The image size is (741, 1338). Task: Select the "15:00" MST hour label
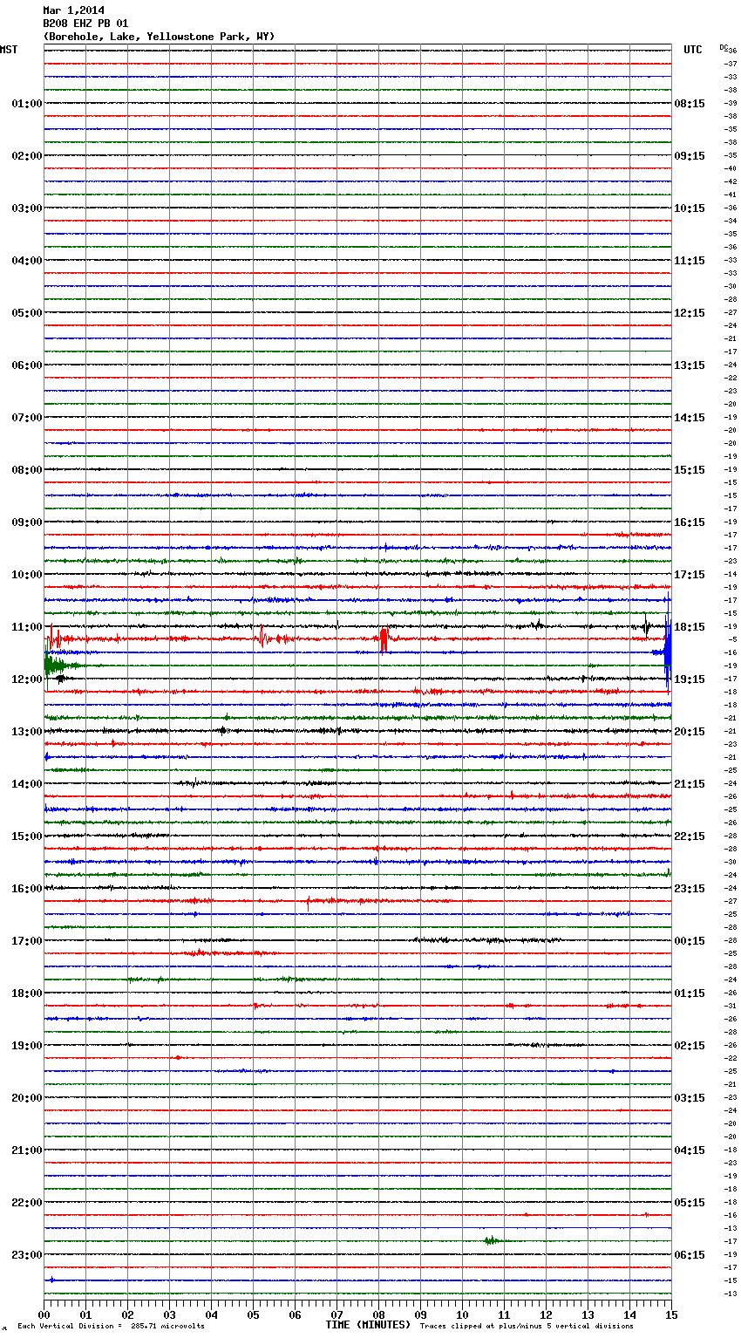pos(27,836)
